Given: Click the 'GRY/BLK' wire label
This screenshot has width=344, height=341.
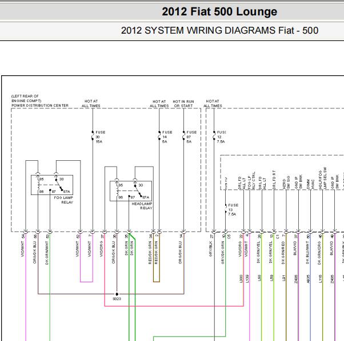Looking at the screenshot, I should (x=211, y=249).
